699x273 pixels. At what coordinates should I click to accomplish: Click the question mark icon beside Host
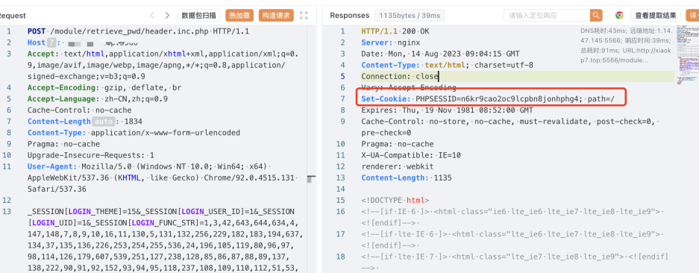pyautogui.click(x=52, y=43)
